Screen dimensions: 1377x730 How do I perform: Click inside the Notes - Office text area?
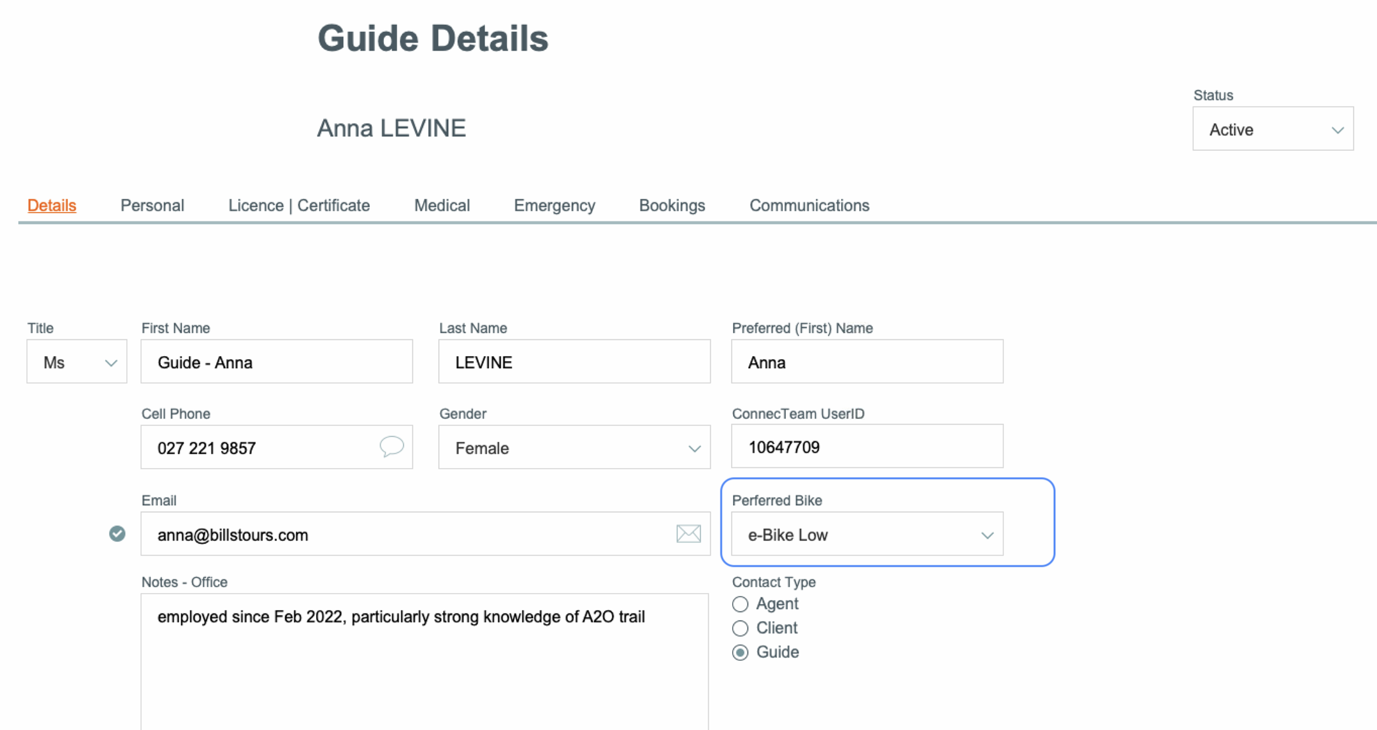pyautogui.click(x=424, y=666)
